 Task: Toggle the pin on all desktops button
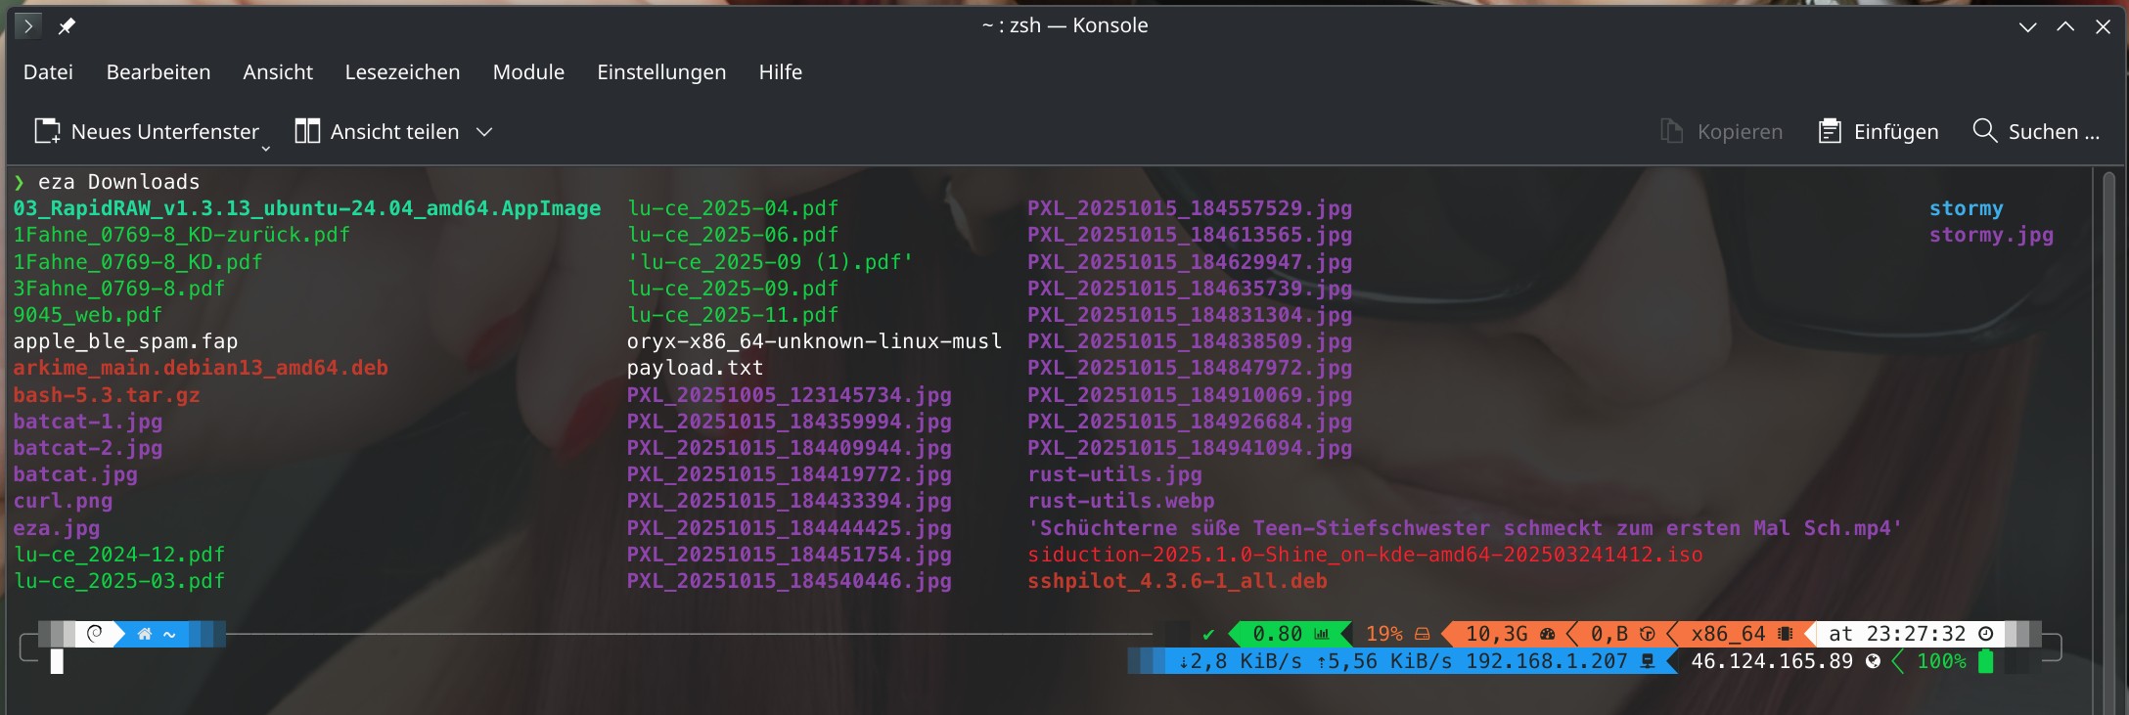coord(67,26)
